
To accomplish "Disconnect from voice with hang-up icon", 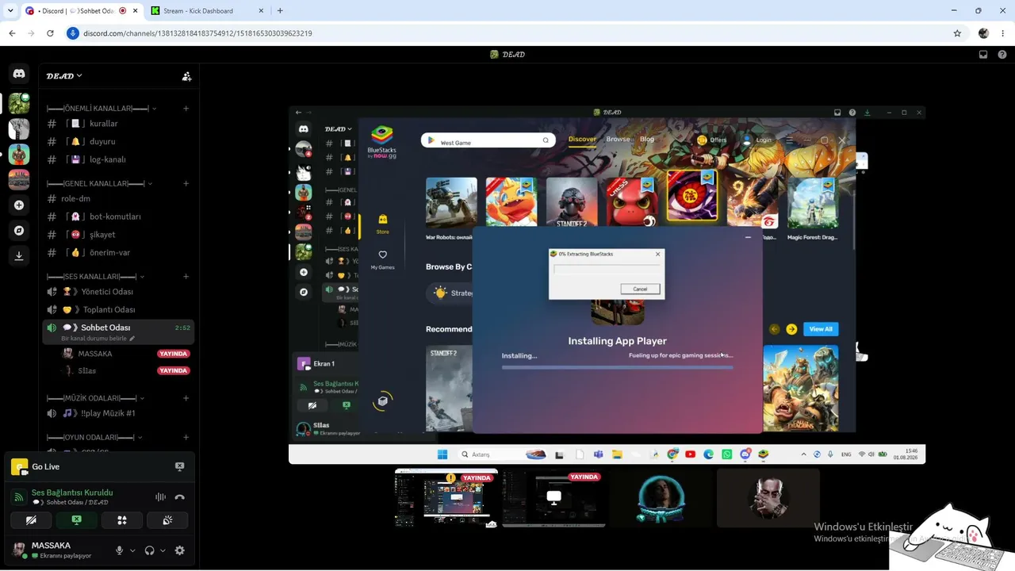I will click(x=180, y=497).
